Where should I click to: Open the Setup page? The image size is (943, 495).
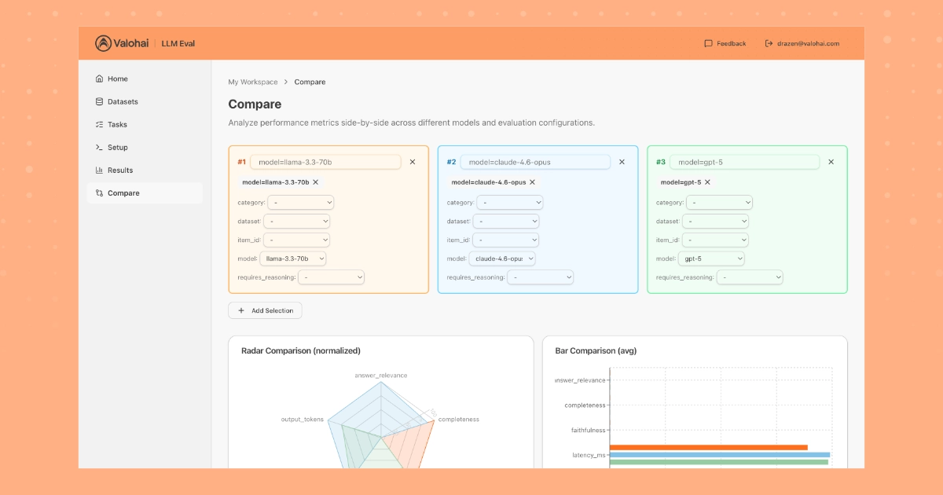(x=117, y=147)
